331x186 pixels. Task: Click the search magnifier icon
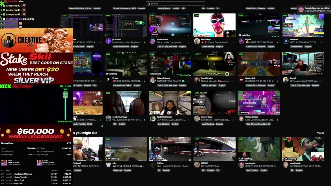[148, 4]
